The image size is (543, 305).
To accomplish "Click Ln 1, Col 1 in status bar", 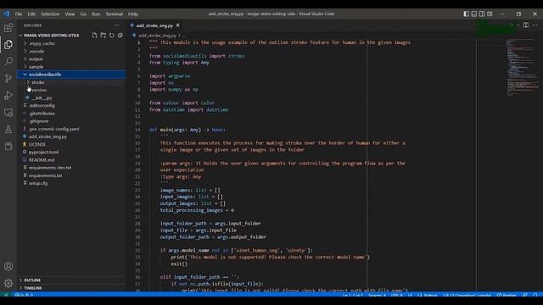I will (x=353, y=296).
